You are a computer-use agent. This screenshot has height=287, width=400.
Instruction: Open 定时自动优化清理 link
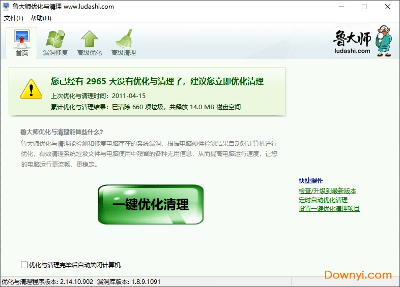(323, 200)
